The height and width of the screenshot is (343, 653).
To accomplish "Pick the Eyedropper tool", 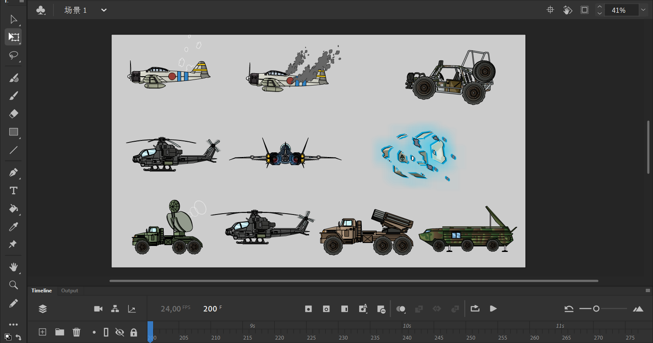I will pyautogui.click(x=14, y=226).
